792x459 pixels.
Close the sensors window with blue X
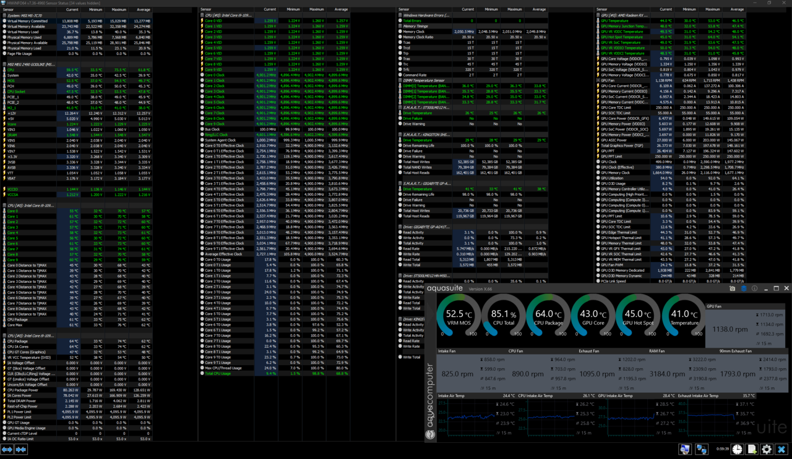pos(781,449)
